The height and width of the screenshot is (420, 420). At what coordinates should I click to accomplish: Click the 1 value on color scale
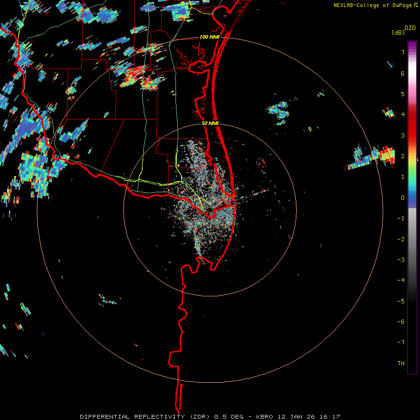click(x=403, y=177)
